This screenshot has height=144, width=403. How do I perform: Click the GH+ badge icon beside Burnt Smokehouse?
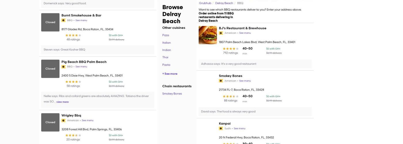point(63,20)
